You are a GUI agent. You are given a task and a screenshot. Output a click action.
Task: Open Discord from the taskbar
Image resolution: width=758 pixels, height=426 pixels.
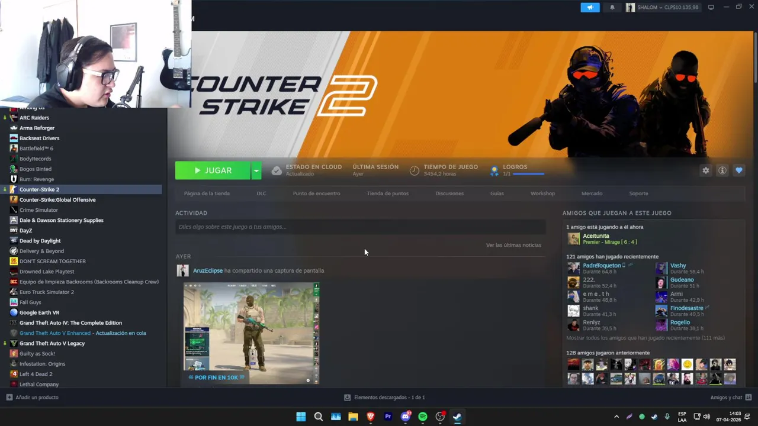click(x=406, y=417)
